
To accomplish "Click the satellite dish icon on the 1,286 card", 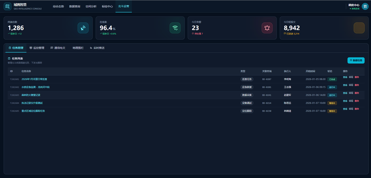I will 83,28.
